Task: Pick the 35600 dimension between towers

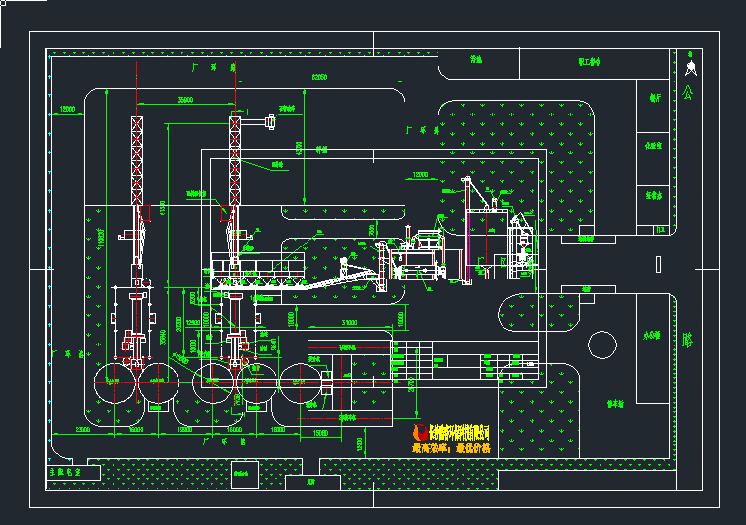Action: pyautogui.click(x=185, y=99)
